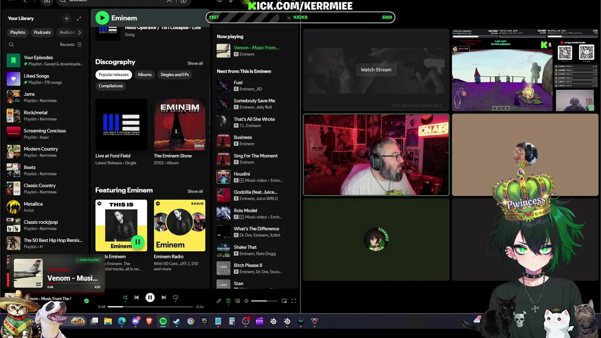Play Eminem artist with green play button
Image resolution: width=601 pixels, height=338 pixels.
click(102, 18)
